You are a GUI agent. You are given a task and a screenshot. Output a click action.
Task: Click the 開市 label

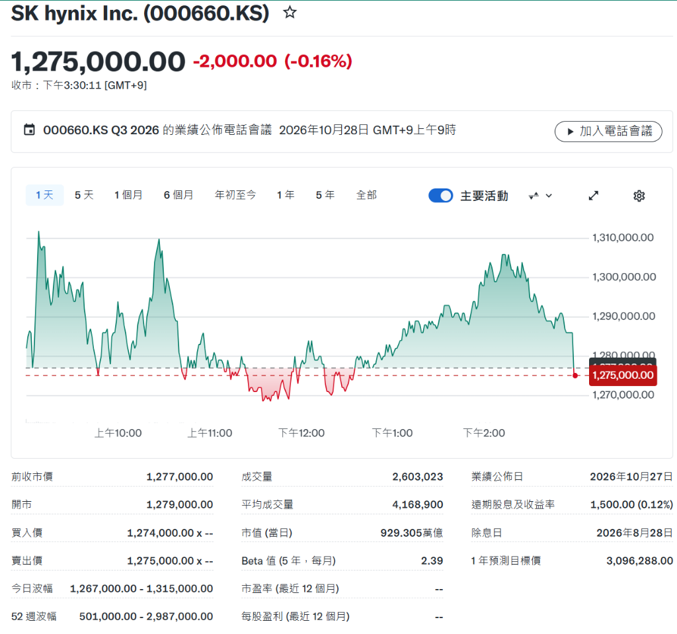click(22, 504)
